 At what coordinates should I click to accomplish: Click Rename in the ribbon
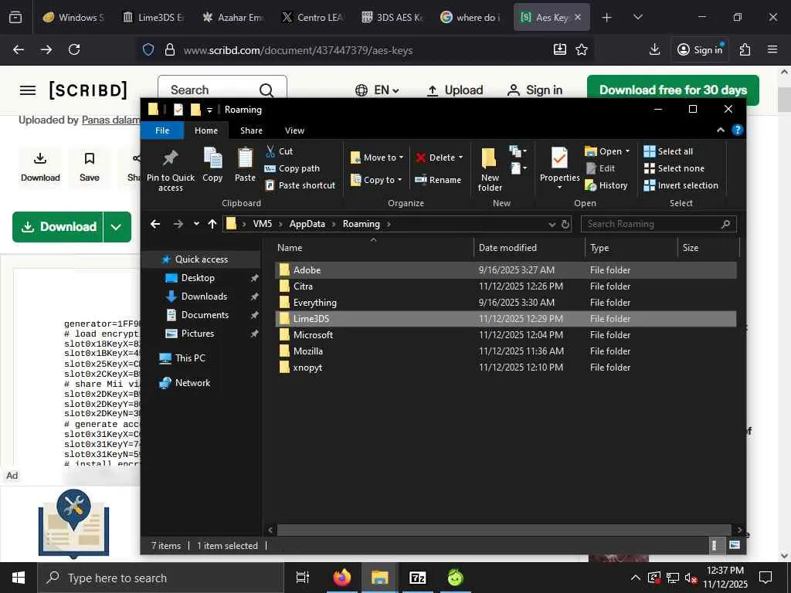[438, 179]
